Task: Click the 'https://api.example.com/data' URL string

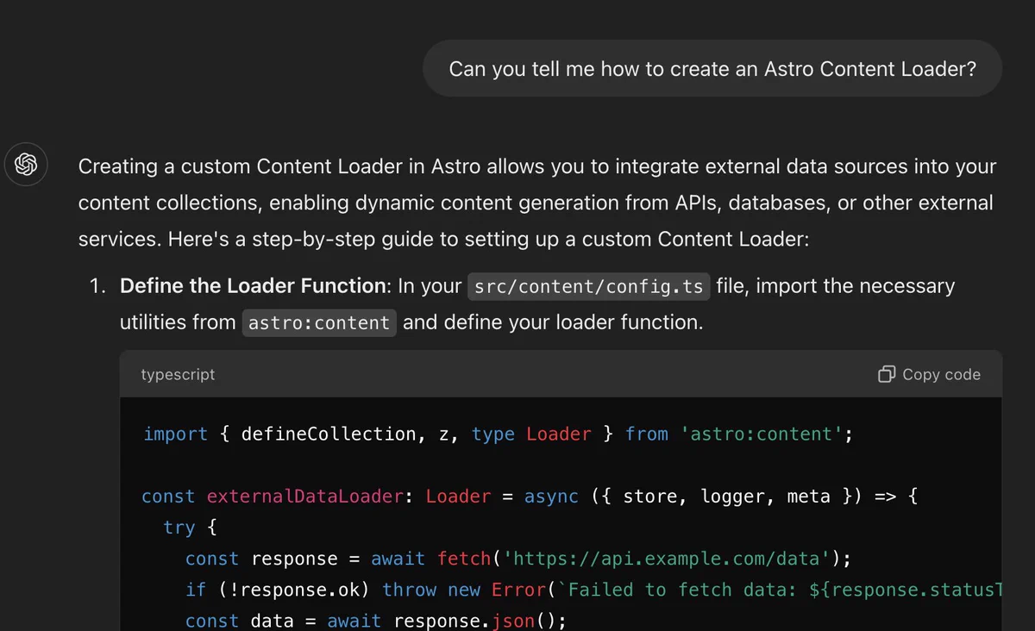Action: click(666, 559)
